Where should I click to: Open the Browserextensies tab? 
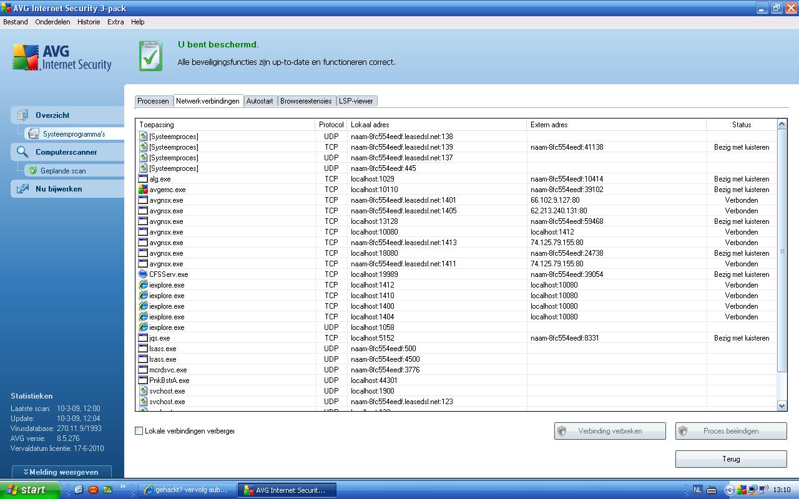306,101
